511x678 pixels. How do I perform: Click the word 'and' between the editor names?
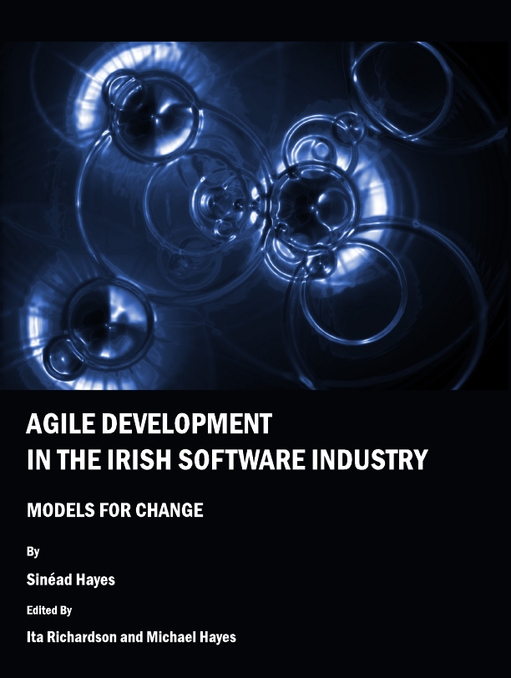click(134, 637)
